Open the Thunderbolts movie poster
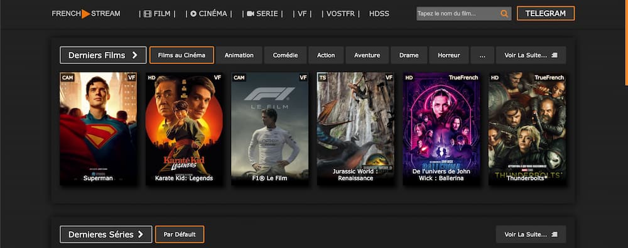Screen dimensions: 628x248 tap(527, 128)
